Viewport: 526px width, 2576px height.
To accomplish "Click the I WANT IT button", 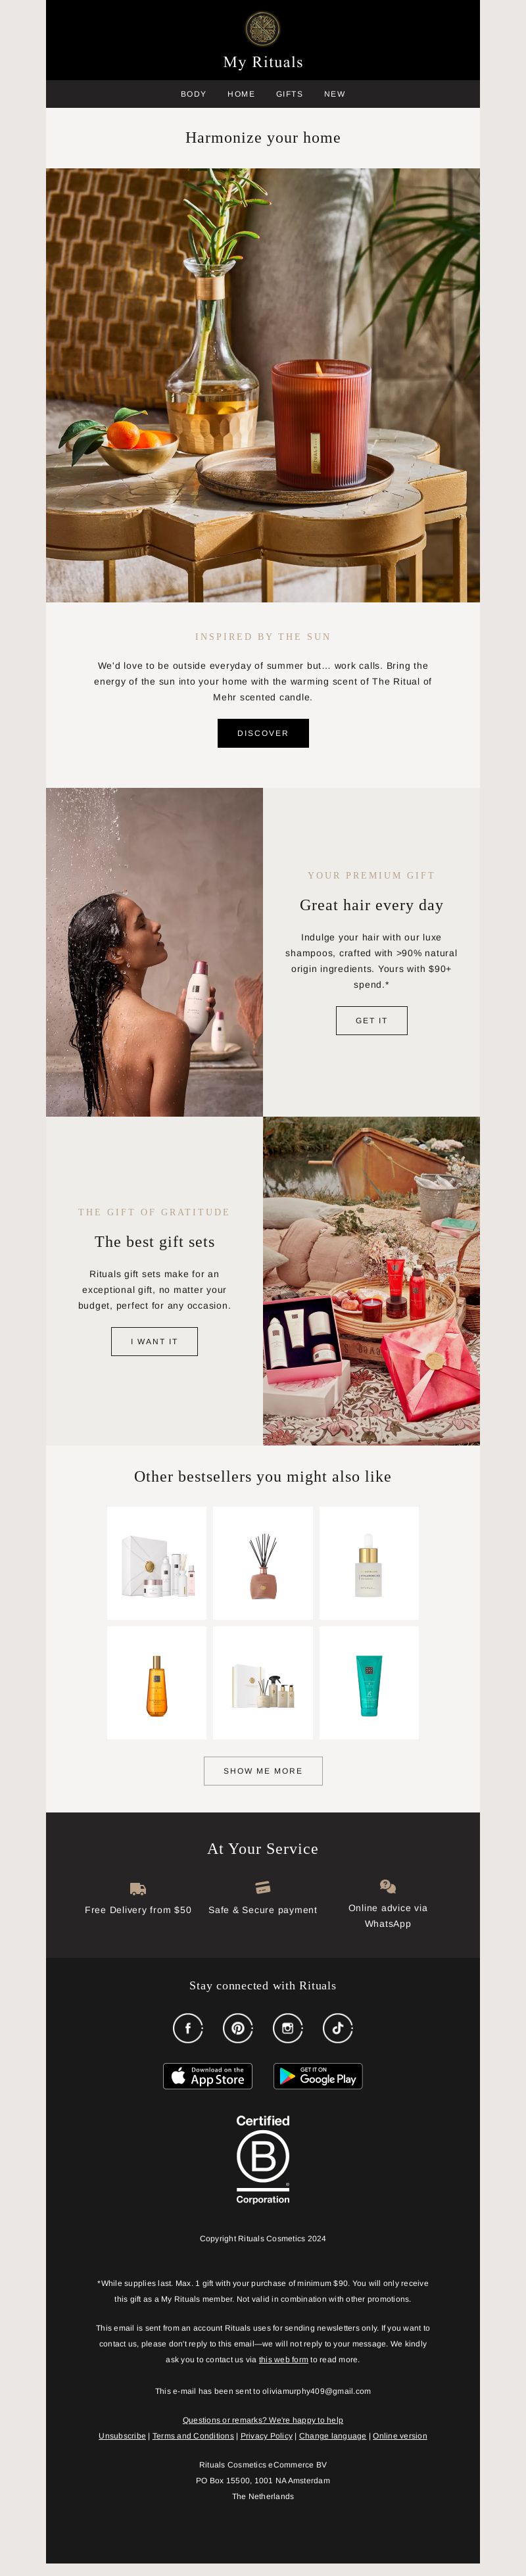I will [x=154, y=1341].
